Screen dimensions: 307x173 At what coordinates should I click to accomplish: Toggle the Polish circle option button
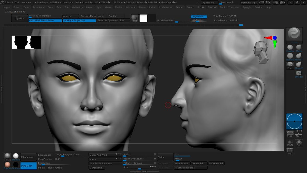[x=155, y=155]
